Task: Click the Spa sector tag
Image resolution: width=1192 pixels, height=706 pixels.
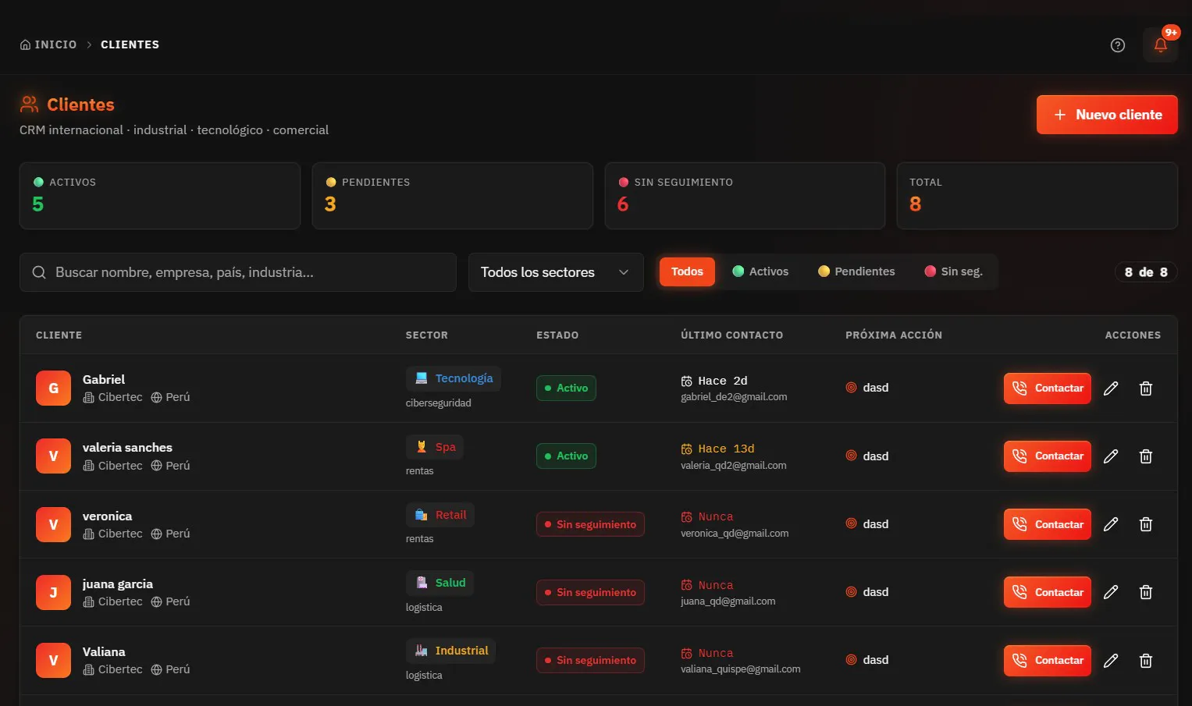Action: pyautogui.click(x=435, y=447)
